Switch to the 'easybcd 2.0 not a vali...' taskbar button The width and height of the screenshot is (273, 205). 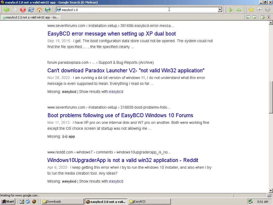(106, 202)
